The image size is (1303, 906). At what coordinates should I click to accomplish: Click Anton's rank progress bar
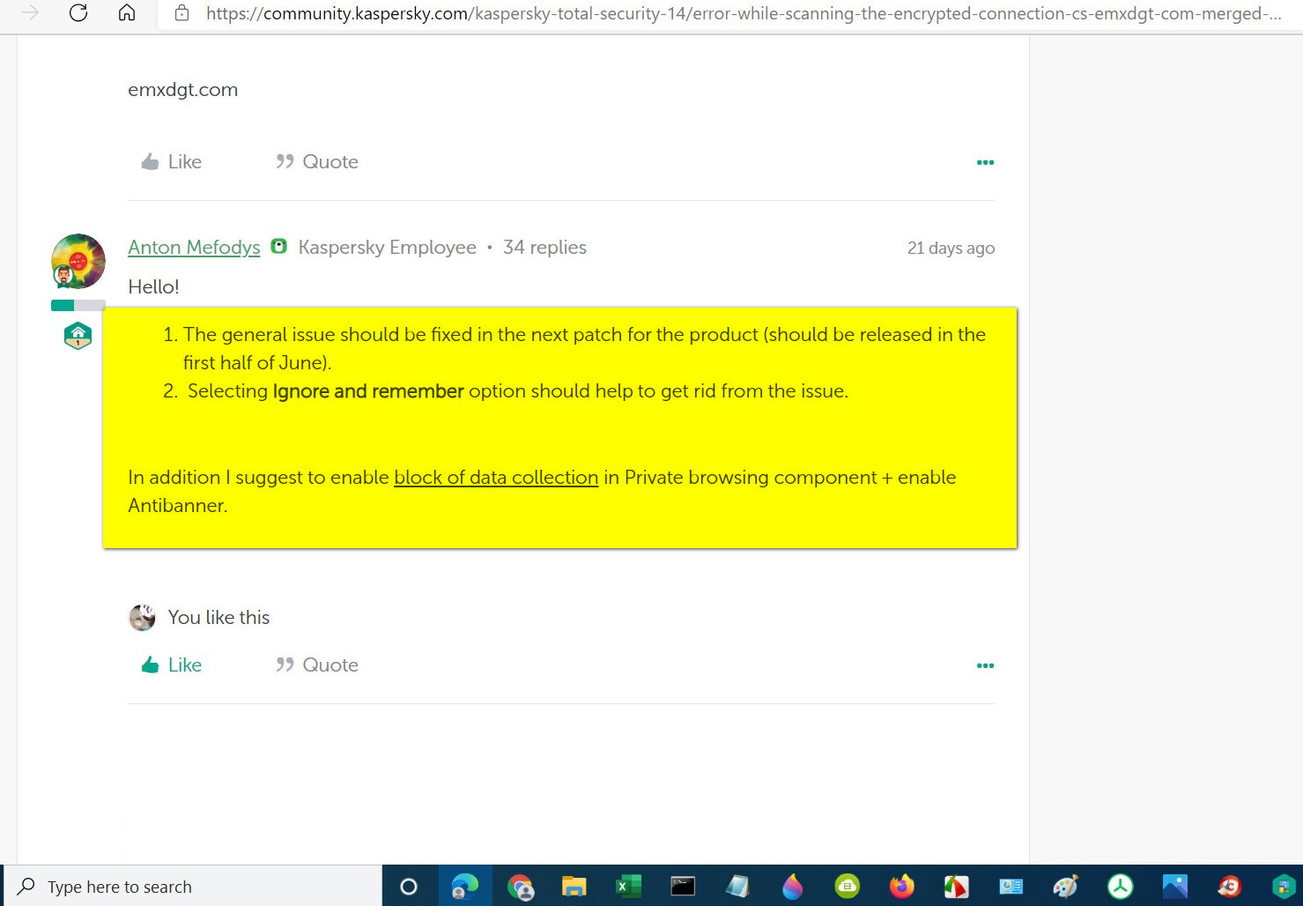click(x=78, y=306)
